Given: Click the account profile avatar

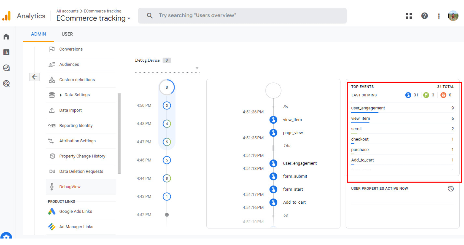Looking at the screenshot, I should point(453,16).
